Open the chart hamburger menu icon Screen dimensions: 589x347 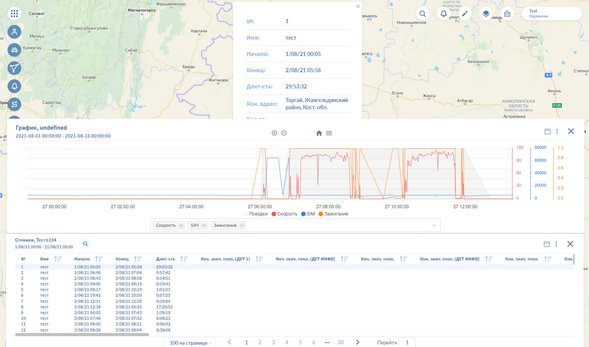tap(329, 133)
